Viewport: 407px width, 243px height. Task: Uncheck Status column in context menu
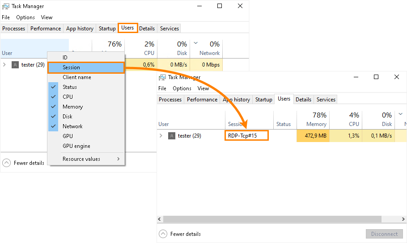(86, 87)
